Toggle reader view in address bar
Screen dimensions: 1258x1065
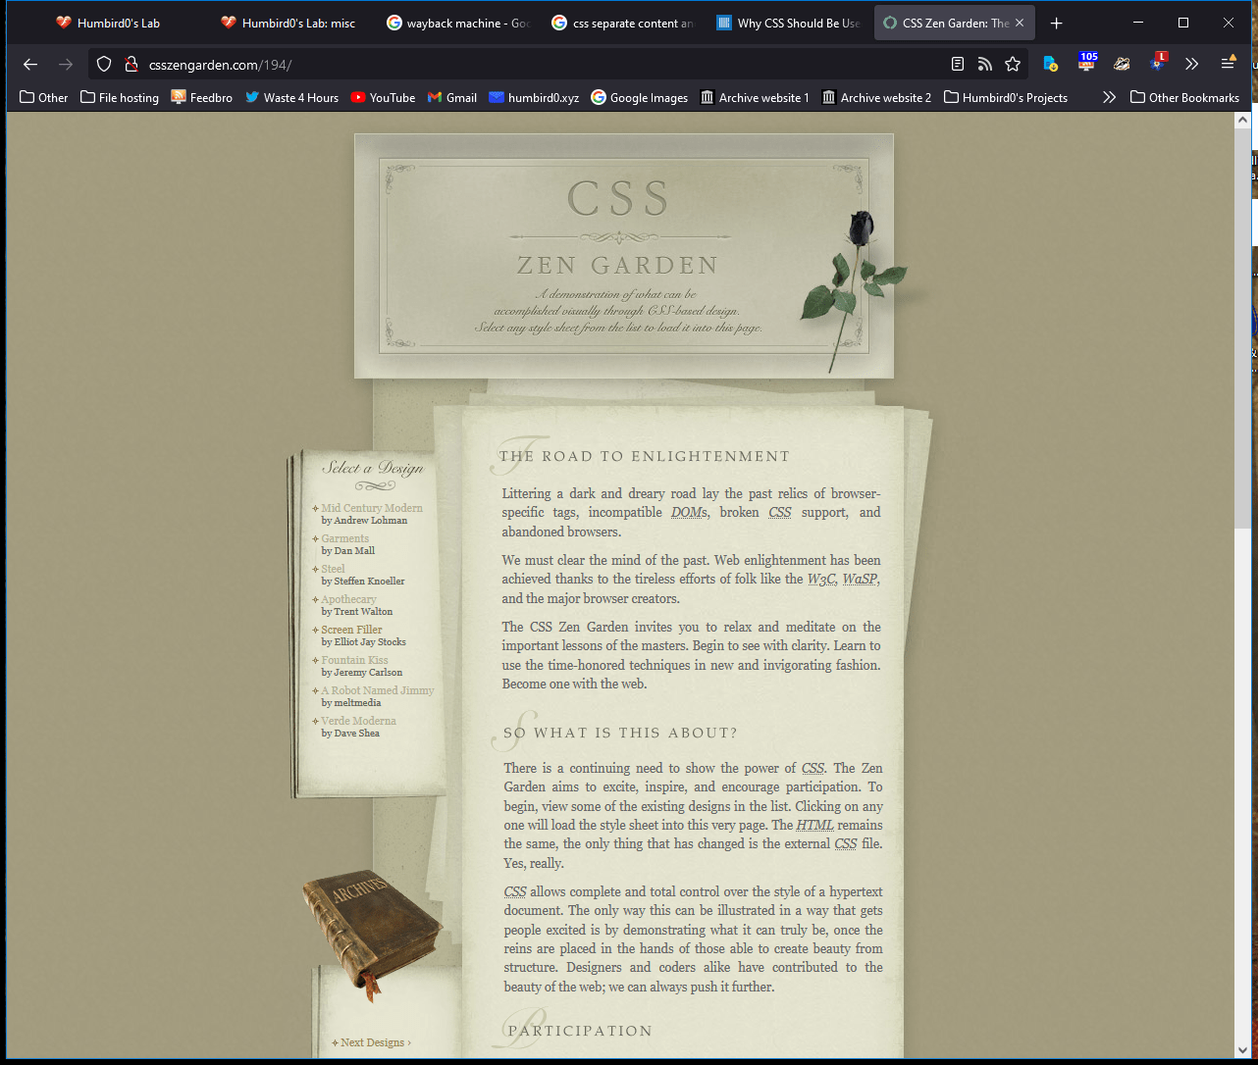pos(958,65)
